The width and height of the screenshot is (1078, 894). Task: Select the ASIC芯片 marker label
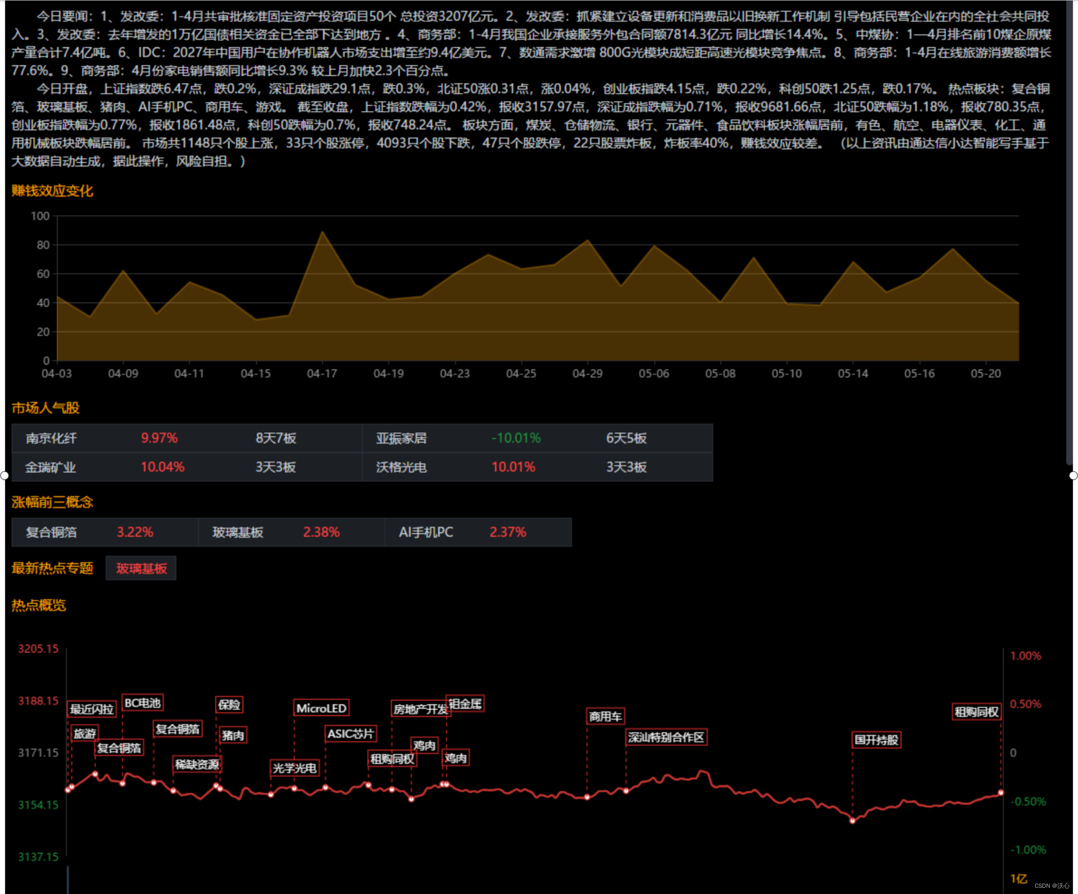tap(351, 733)
